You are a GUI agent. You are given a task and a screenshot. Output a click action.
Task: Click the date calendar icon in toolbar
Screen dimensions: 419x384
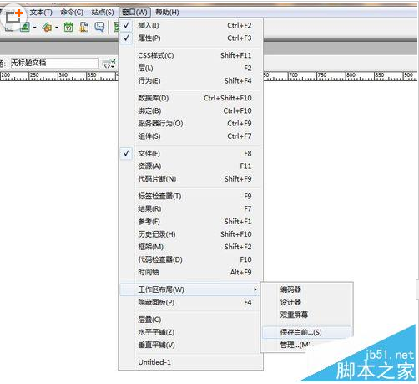tap(68, 27)
